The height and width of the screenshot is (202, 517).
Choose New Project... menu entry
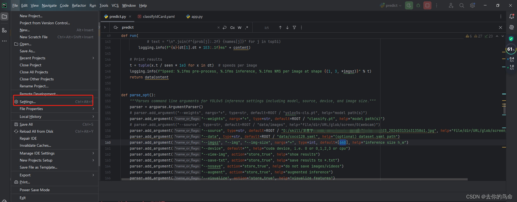click(55, 16)
